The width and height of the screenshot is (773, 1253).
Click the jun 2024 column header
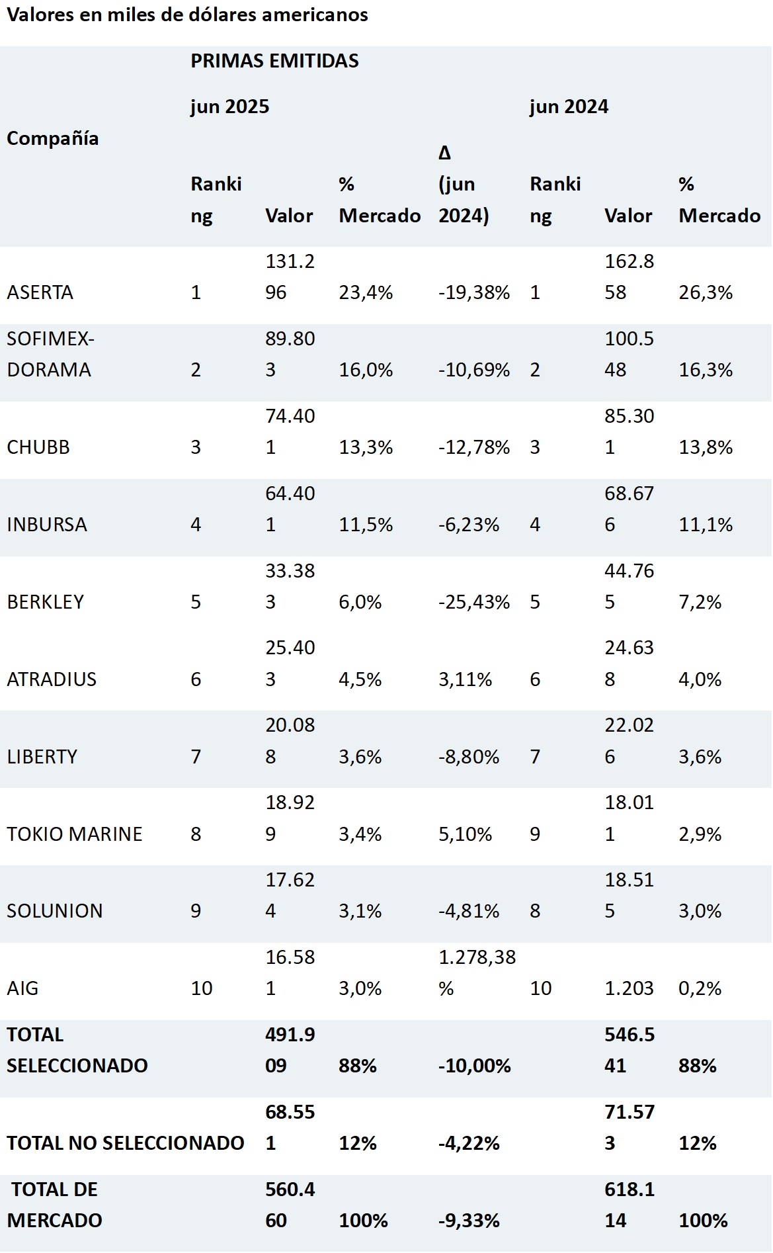tap(569, 107)
